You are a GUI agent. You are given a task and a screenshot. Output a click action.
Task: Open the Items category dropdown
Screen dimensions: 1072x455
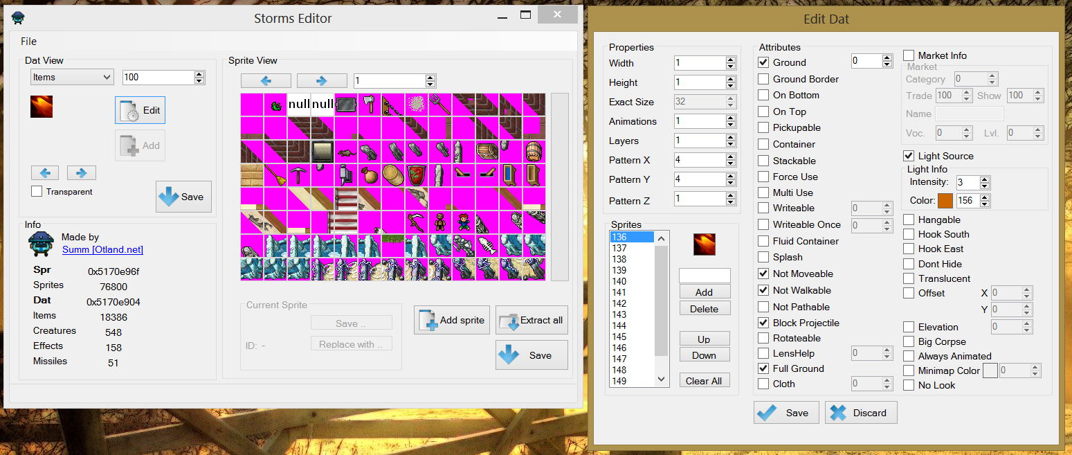coord(72,77)
